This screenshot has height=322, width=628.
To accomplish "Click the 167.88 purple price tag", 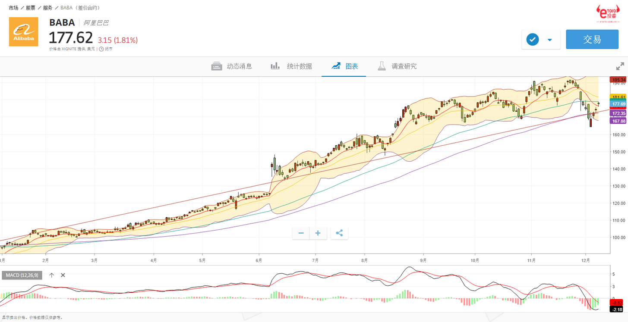I will 618,121.
